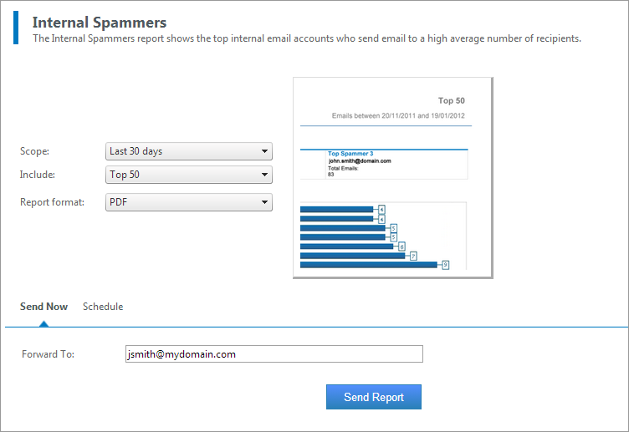Click the Internal Spammers heading
Viewport: 629px width, 432px height.
[x=99, y=23]
